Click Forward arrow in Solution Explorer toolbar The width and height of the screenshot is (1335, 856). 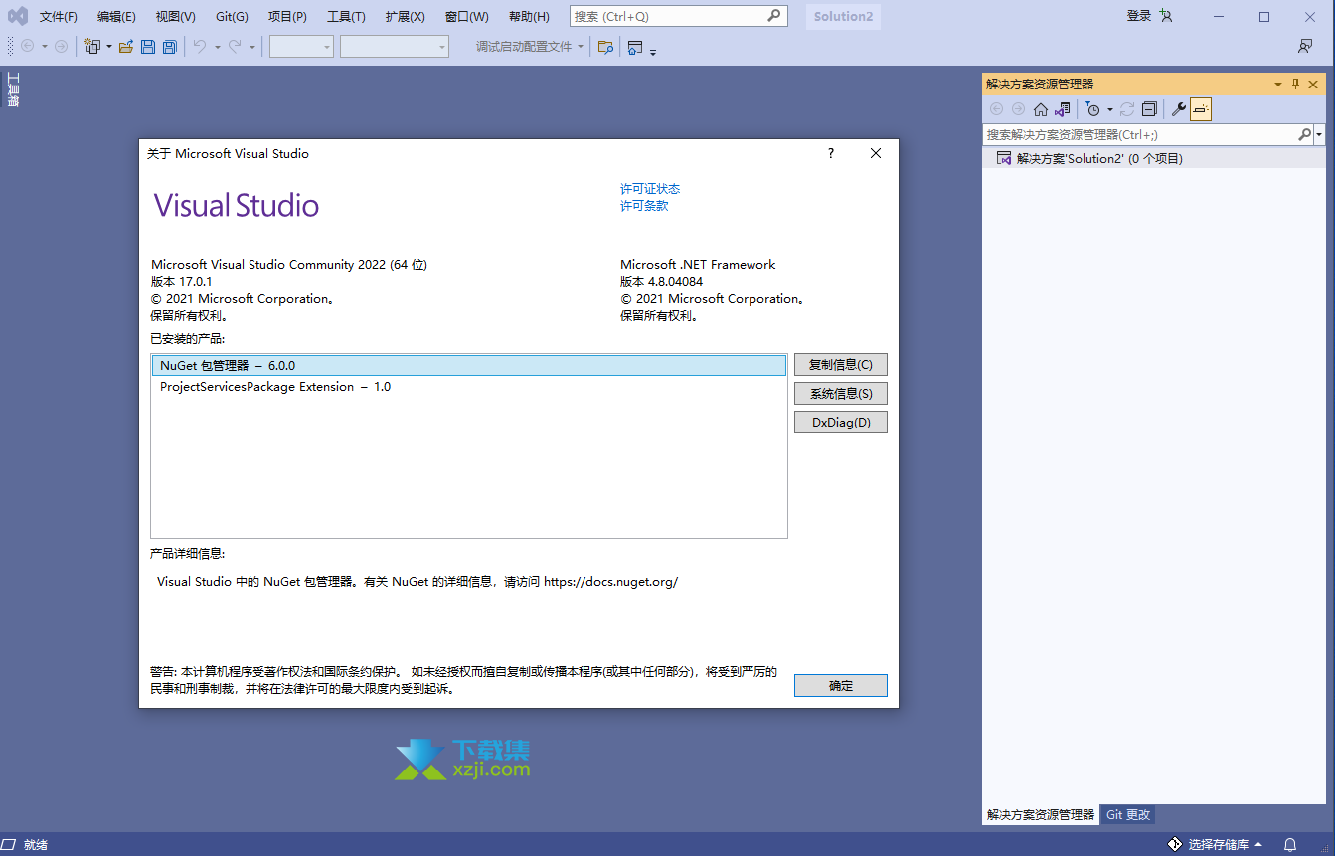coord(1018,109)
